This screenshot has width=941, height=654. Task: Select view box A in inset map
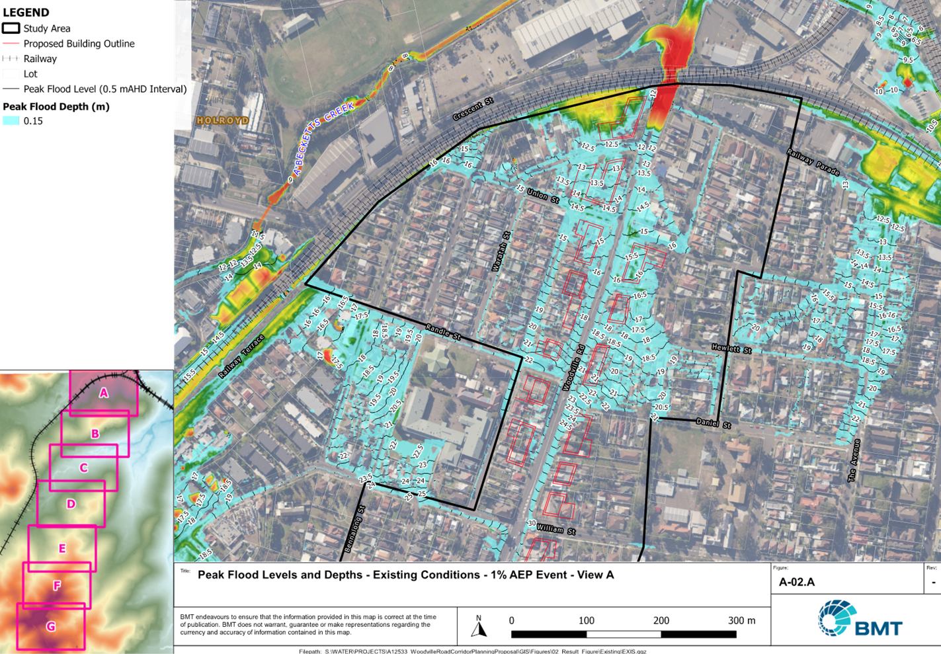(104, 393)
